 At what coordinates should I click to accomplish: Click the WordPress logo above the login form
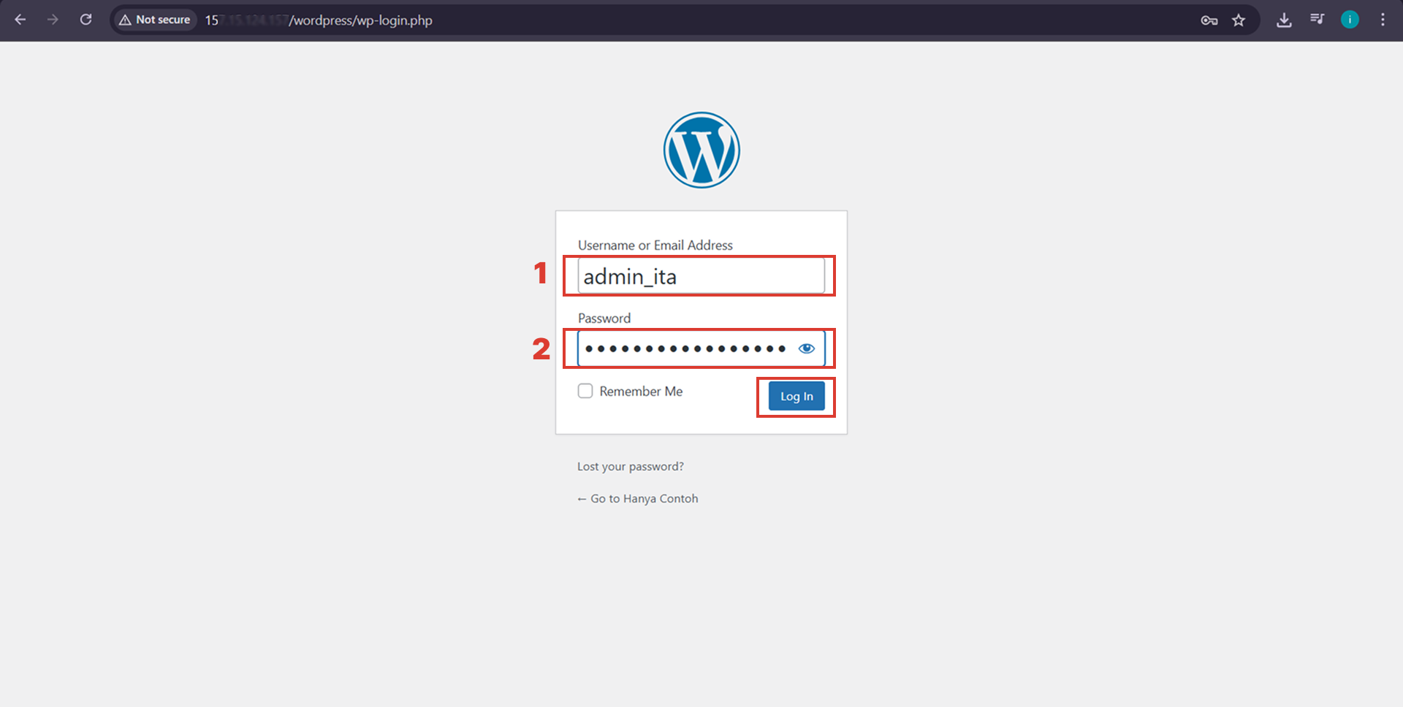point(701,149)
